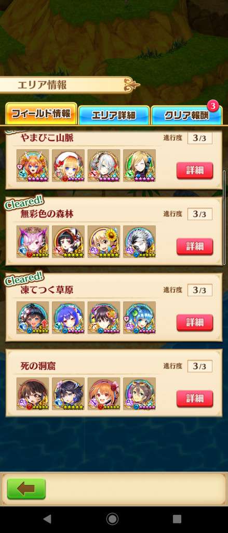Tap the Android home circle button
Image resolution: width=228 pixels, height=533 pixels.
tap(112, 519)
